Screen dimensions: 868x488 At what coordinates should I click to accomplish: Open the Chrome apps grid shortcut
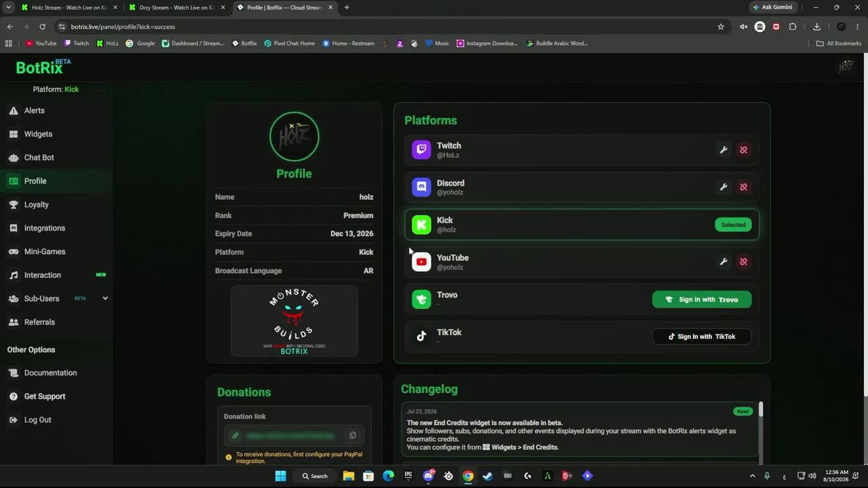8,43
